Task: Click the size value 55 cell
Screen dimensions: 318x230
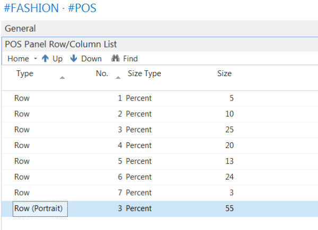Action: [x=229, y=209]
